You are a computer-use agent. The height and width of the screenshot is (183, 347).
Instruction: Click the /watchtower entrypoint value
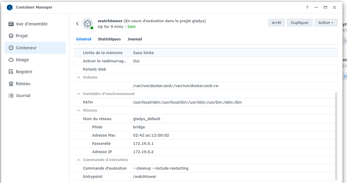click(144, 176)
